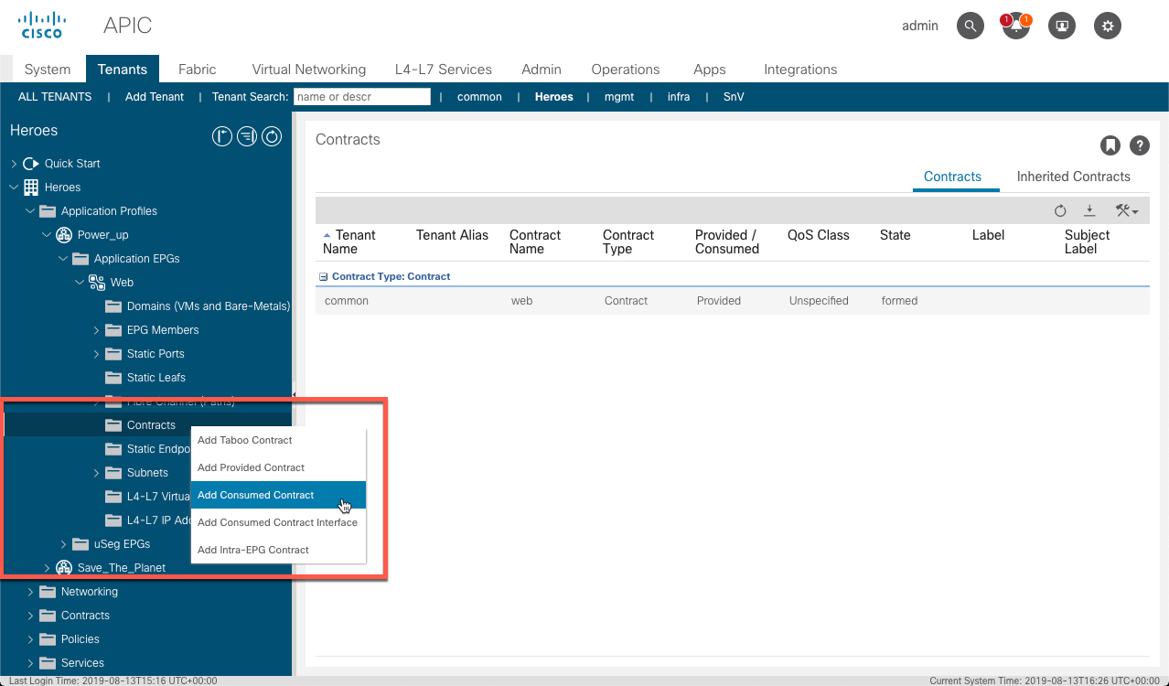Switch to the Inherited Contracts tab
This screenshot has width=1169, height=686.
click(1073, 176)
